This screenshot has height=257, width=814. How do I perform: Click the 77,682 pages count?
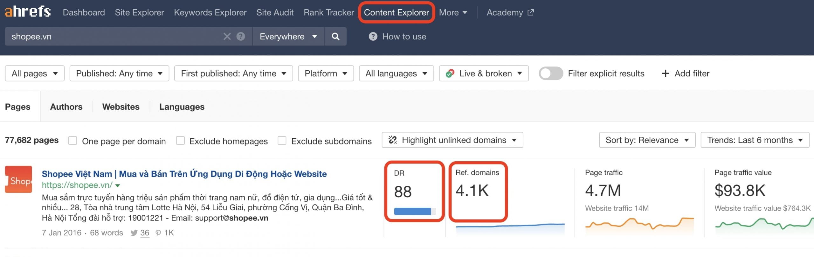click(x=32, y=140)
